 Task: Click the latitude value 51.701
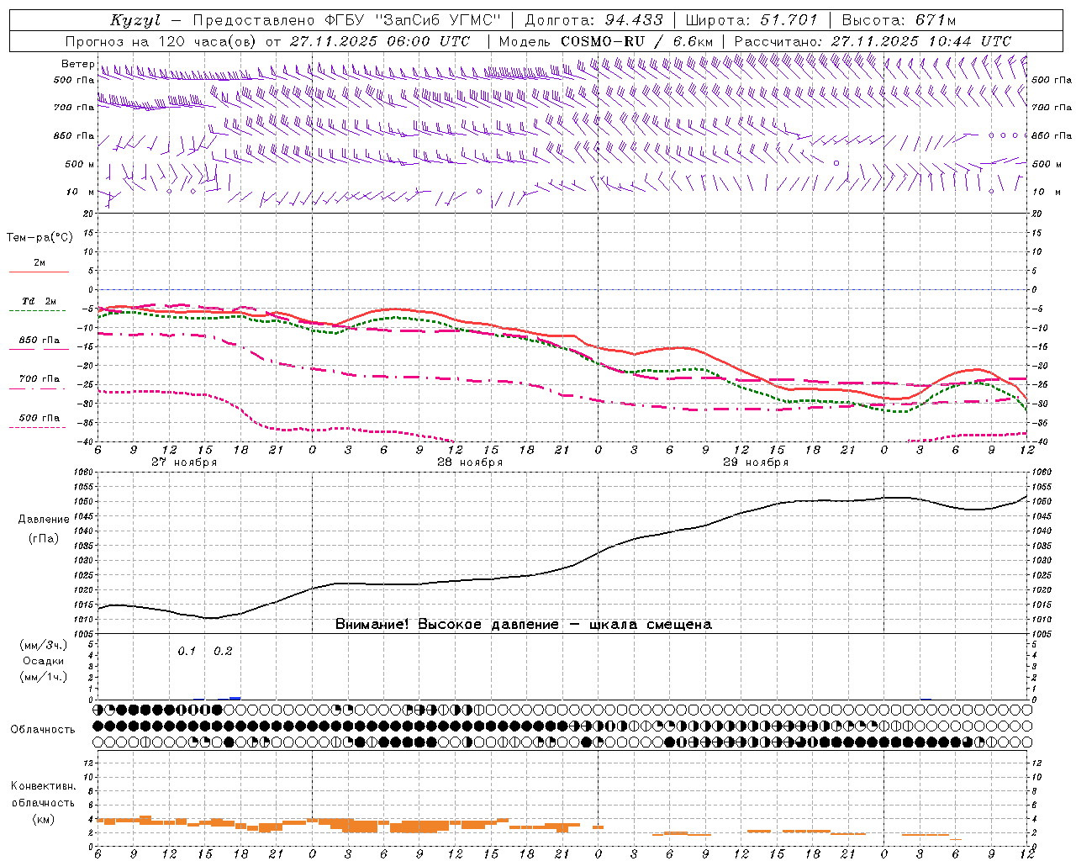[788, 20]
